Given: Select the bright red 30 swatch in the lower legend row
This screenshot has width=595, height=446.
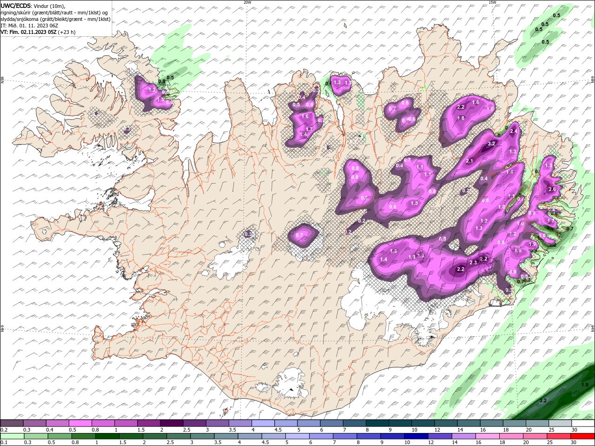Looking at the screenshot, I should click(582, 436).
